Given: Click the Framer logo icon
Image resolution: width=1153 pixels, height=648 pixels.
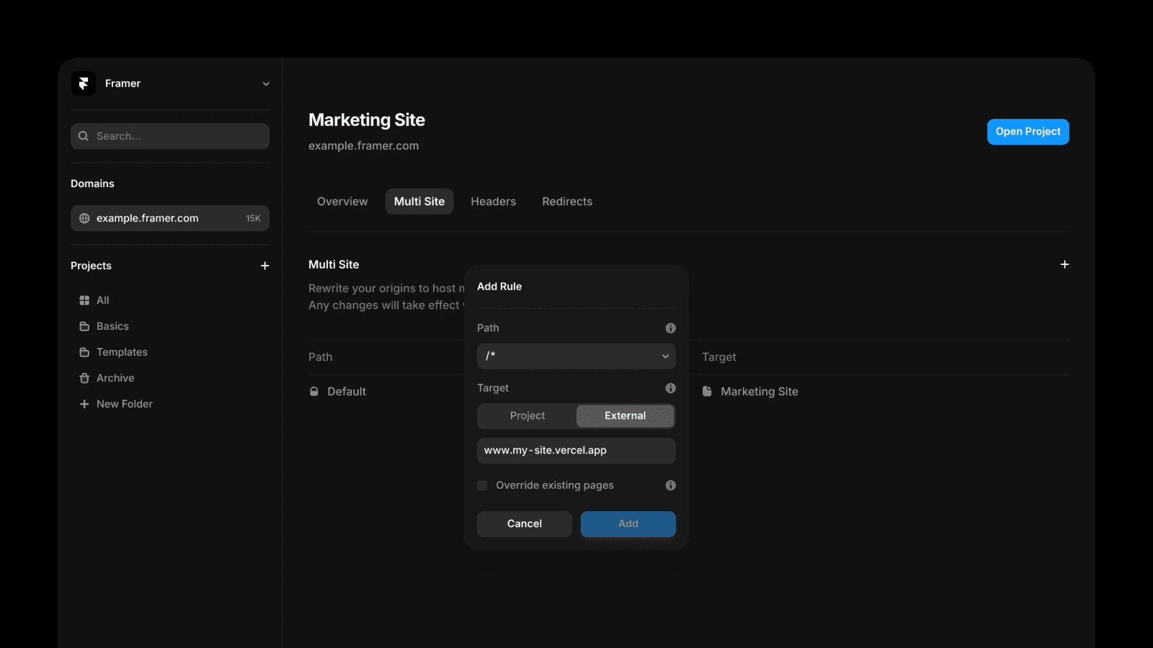Looking at the screenshot, I should coord(84,84).
